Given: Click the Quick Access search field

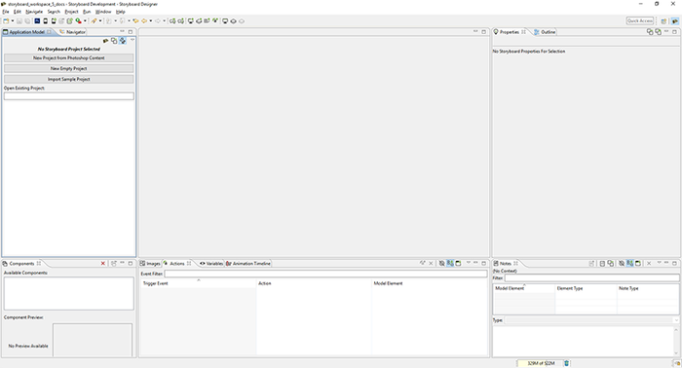Looking at the screenshot, I should click(x=640, y=20).
